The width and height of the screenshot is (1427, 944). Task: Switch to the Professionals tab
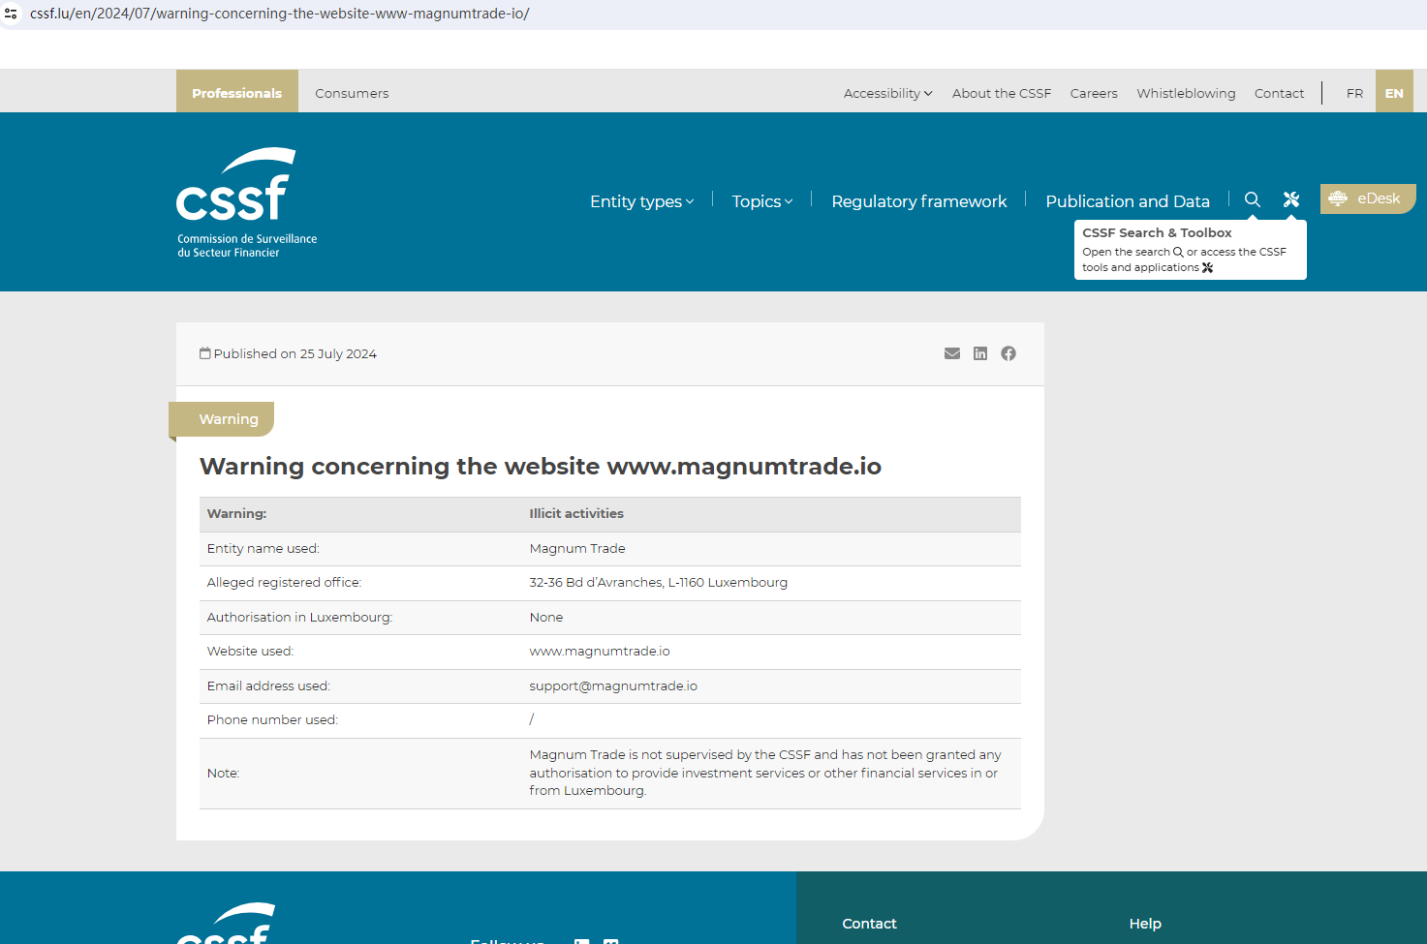(x=237, y=92)
